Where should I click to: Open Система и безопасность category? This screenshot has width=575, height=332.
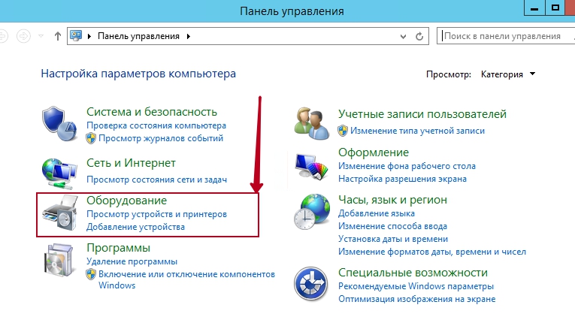tap(151, 111)
